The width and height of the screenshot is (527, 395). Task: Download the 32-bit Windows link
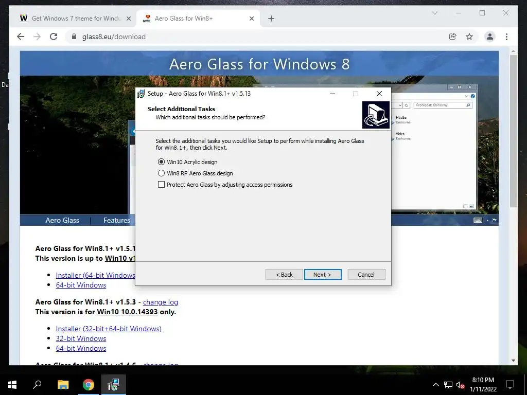(x=81, y=338)
